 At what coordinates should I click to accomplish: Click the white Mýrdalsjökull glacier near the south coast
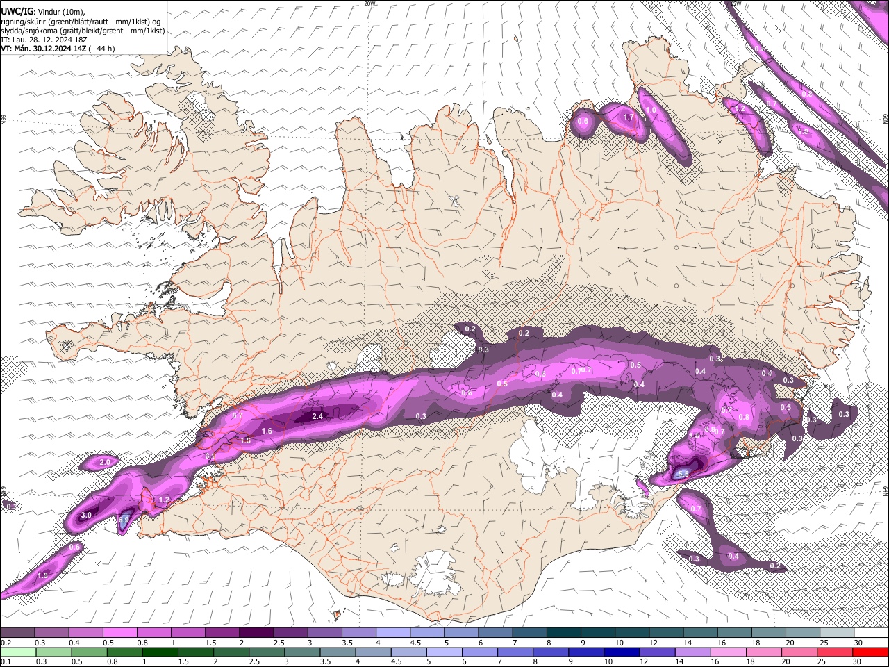pos(436,572)
